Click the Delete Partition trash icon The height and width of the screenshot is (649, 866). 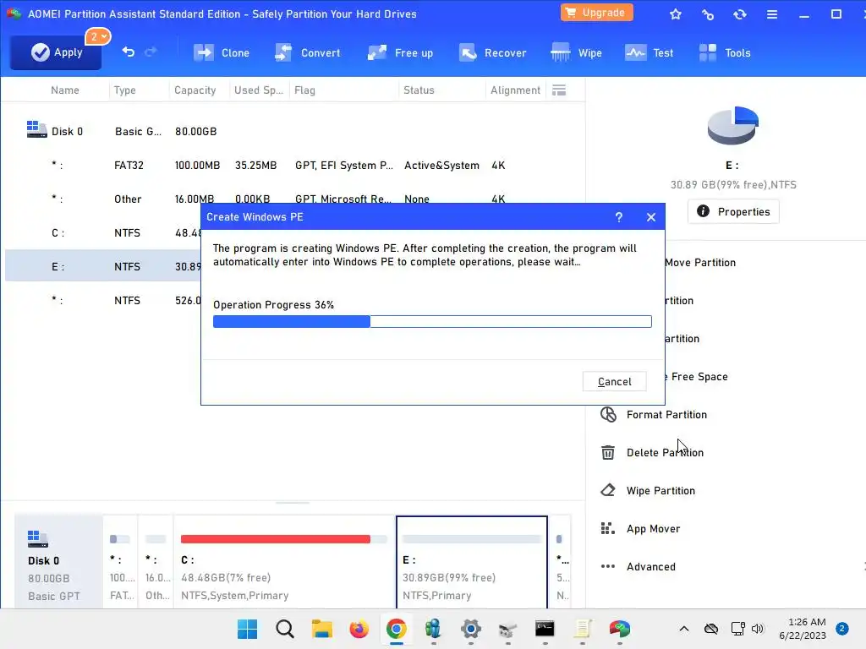[608, 453]
